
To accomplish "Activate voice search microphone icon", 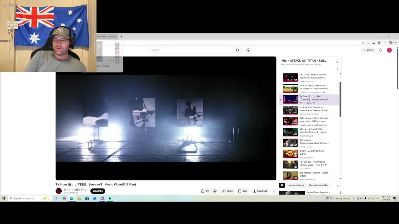I will pos(248,50).
